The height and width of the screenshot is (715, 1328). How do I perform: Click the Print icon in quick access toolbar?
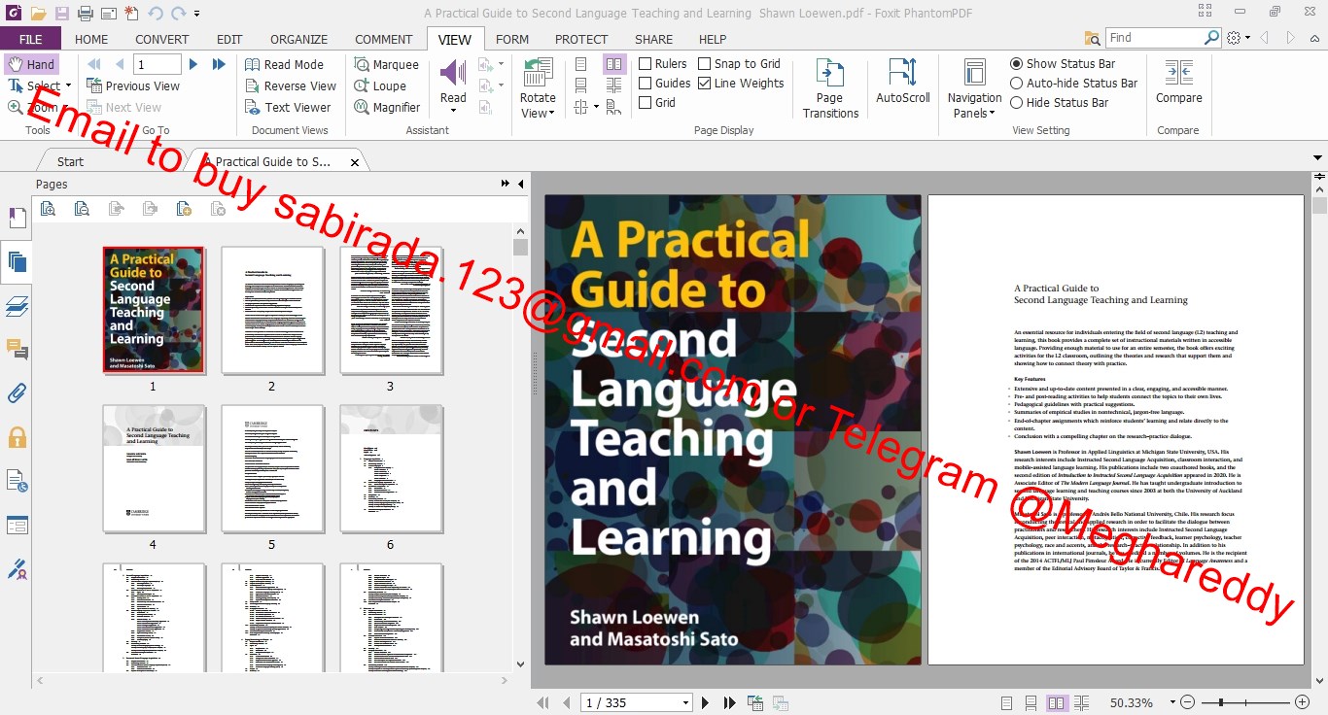tap(85, 14)
